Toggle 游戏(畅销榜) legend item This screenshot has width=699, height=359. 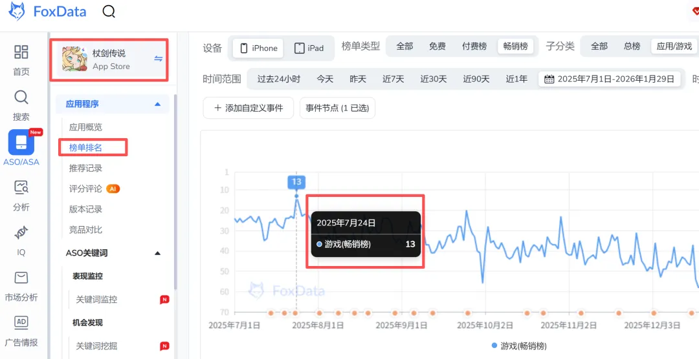[x=519, y=345]
